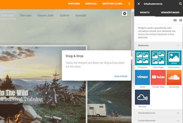Select the Foto-Collage widget
Viewport: 183px width, 123px height.
[x=158, y=58]
